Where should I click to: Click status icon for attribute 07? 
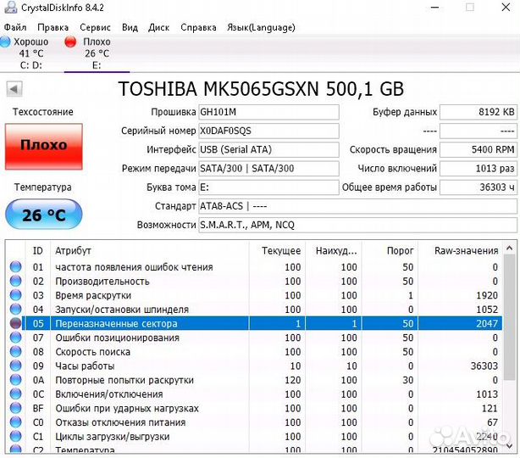(15, 338)
